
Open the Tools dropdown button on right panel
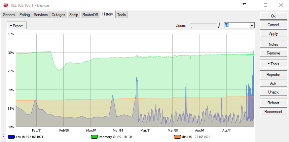tap(273, 64)
